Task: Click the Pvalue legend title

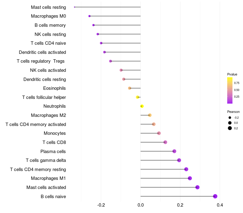Action: 232,74
